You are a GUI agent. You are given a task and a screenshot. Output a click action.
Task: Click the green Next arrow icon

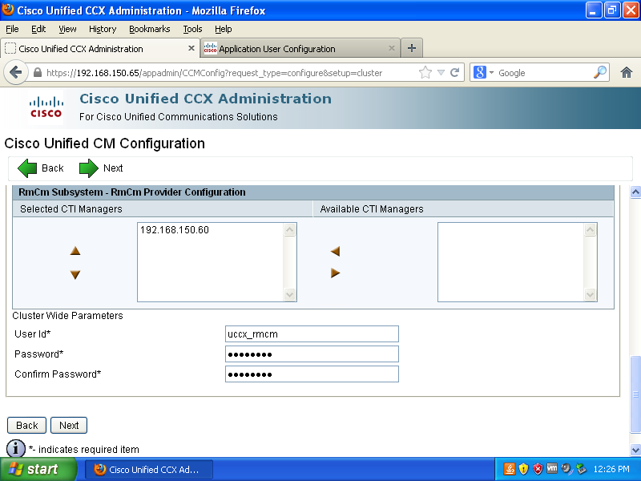click(89, 168)
